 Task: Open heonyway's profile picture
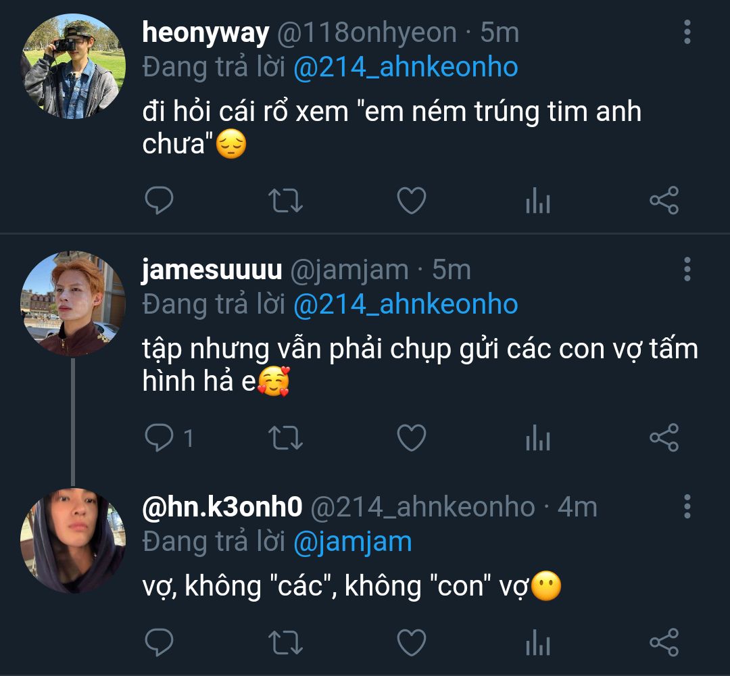(73, 67)
